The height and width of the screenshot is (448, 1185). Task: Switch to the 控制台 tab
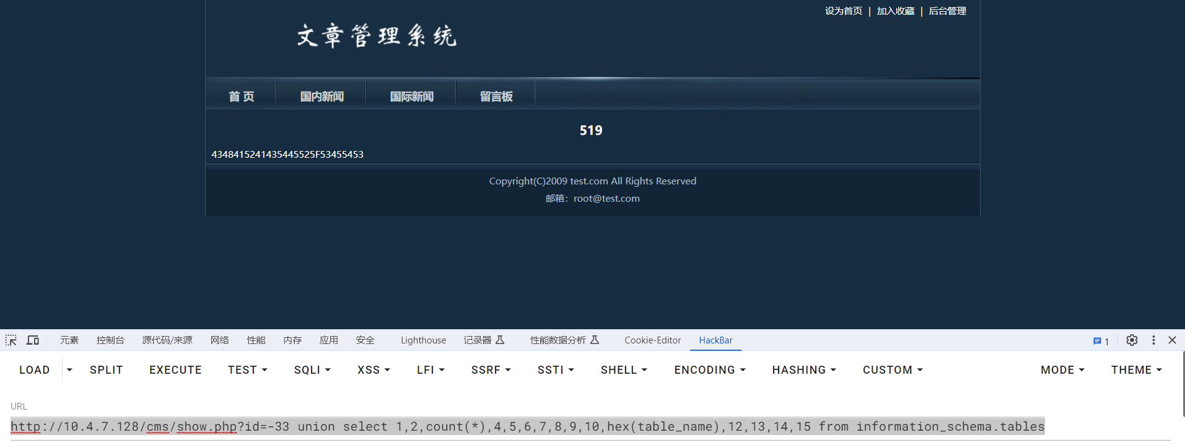(110, 340)
